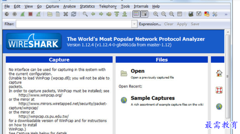The width and height of the screenshot is (240, 134).
Task: Open the Analyze menu
Action: point(69,6)
